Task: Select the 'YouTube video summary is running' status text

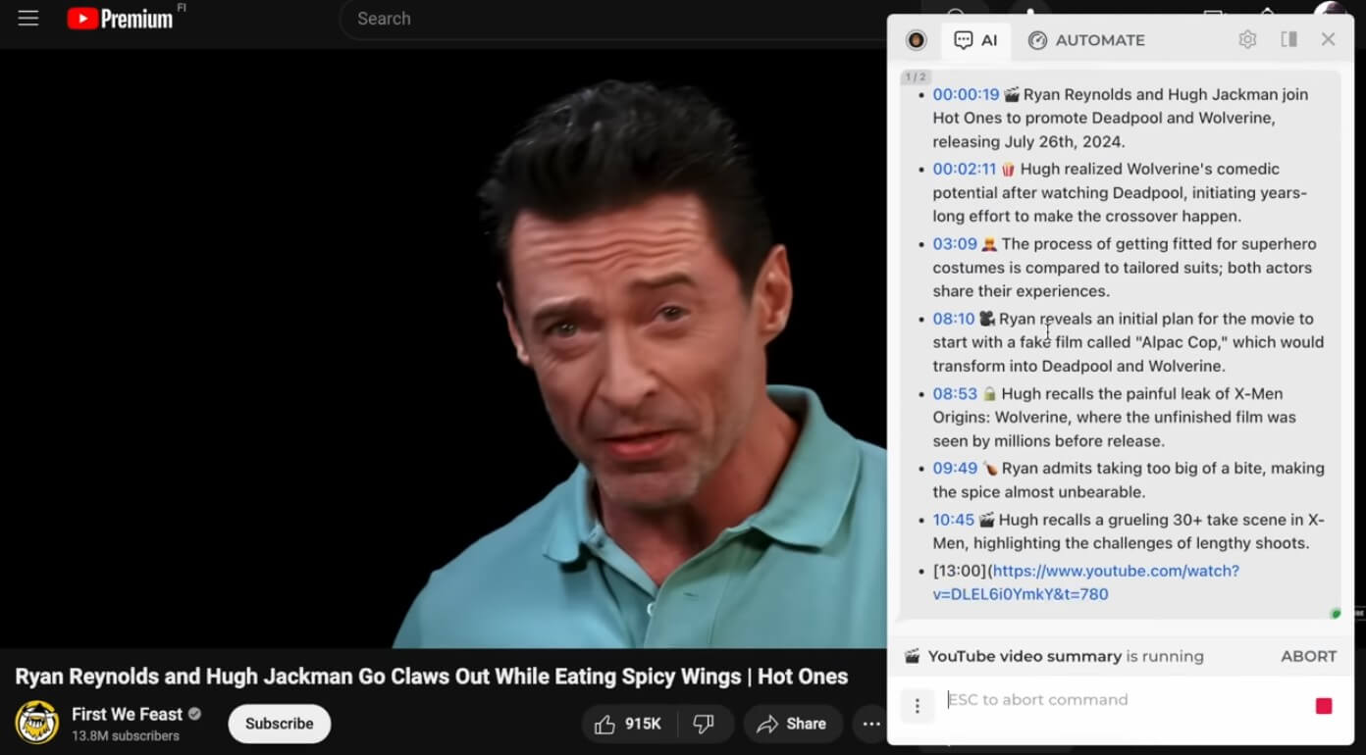Action: click(1066, 656)
